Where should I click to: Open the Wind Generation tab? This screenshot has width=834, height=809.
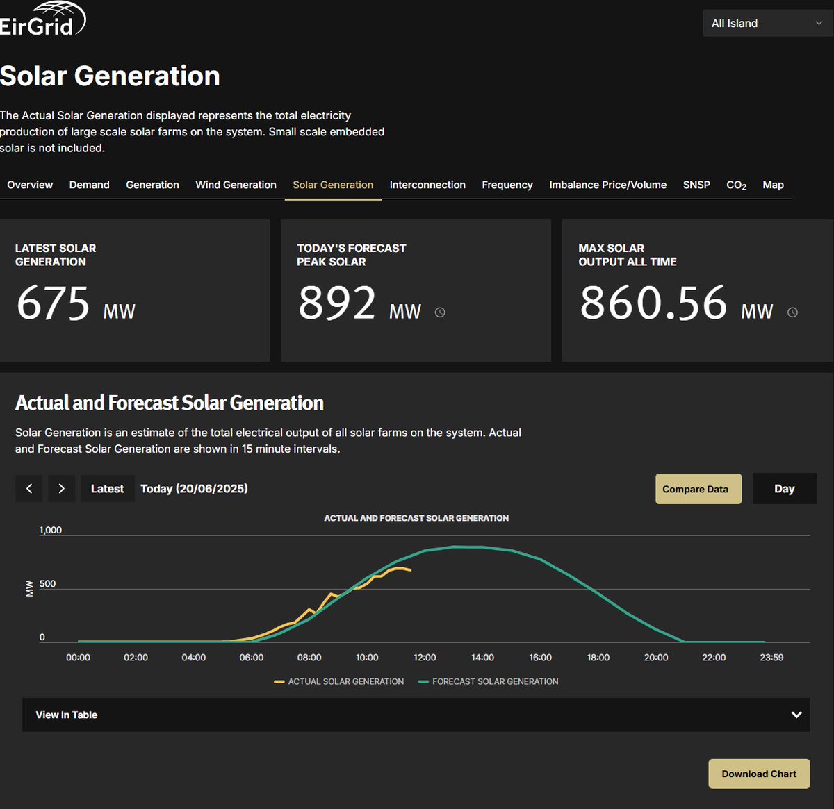point(236,185)
